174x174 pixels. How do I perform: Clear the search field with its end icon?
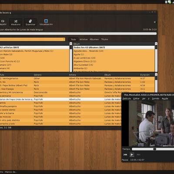click(64, 39)
